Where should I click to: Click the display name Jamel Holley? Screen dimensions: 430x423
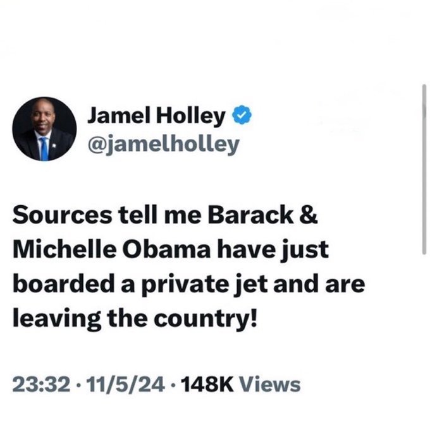(156, 116)
